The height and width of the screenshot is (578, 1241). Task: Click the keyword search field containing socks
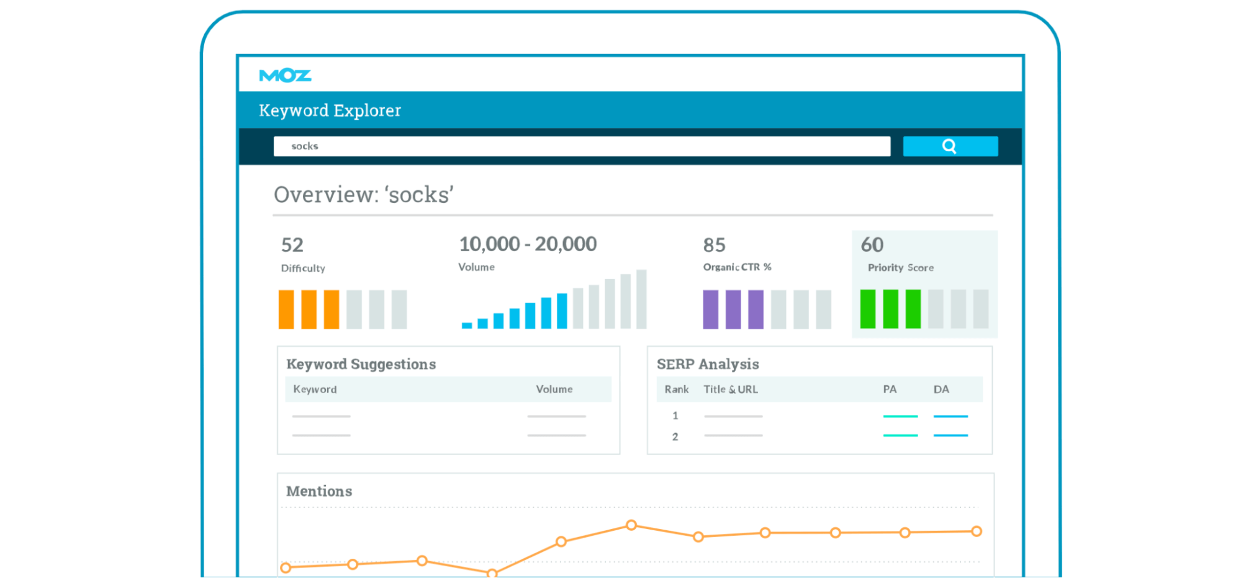(x=582, y=146)
